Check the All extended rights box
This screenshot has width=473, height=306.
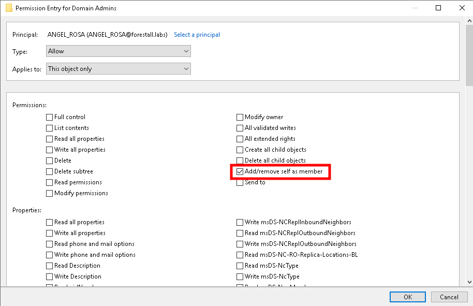(x=240, y=139)
